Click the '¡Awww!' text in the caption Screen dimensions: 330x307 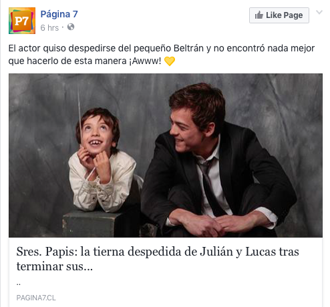point(145,61)
